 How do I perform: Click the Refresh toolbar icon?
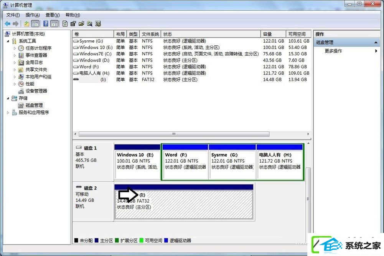pyautogui.click(x=65, y=23)
